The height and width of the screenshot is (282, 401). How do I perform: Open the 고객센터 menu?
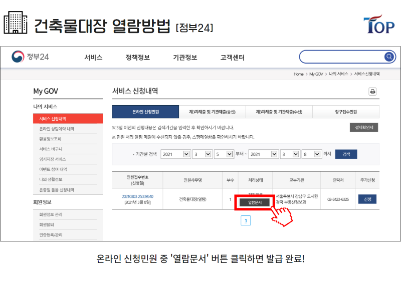(x=233, y=58)
